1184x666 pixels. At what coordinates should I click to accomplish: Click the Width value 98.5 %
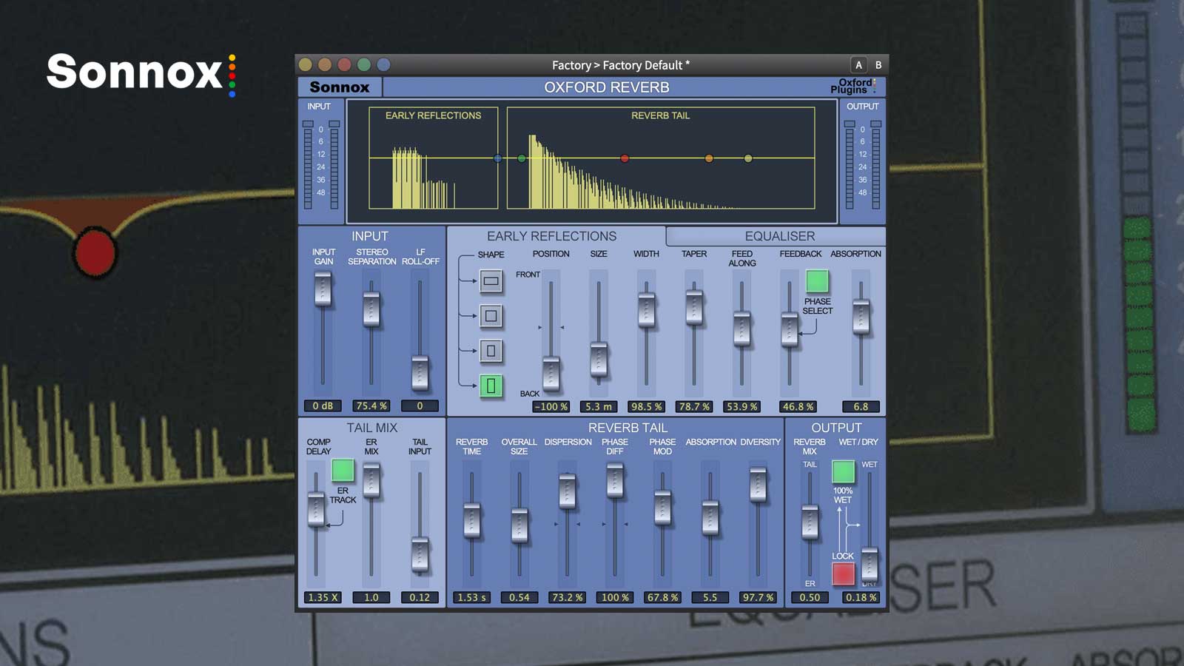[646, 406]
